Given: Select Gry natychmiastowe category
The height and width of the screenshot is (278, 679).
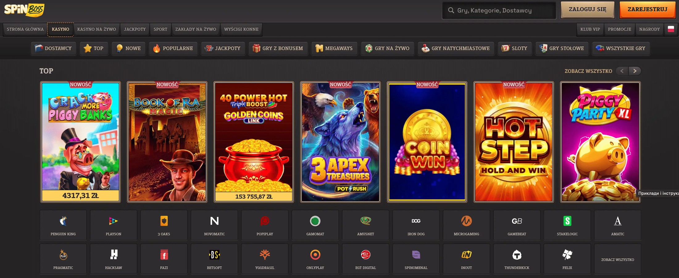Looking at the screenshot, I should pyautogui.click(x=456, y=48).
